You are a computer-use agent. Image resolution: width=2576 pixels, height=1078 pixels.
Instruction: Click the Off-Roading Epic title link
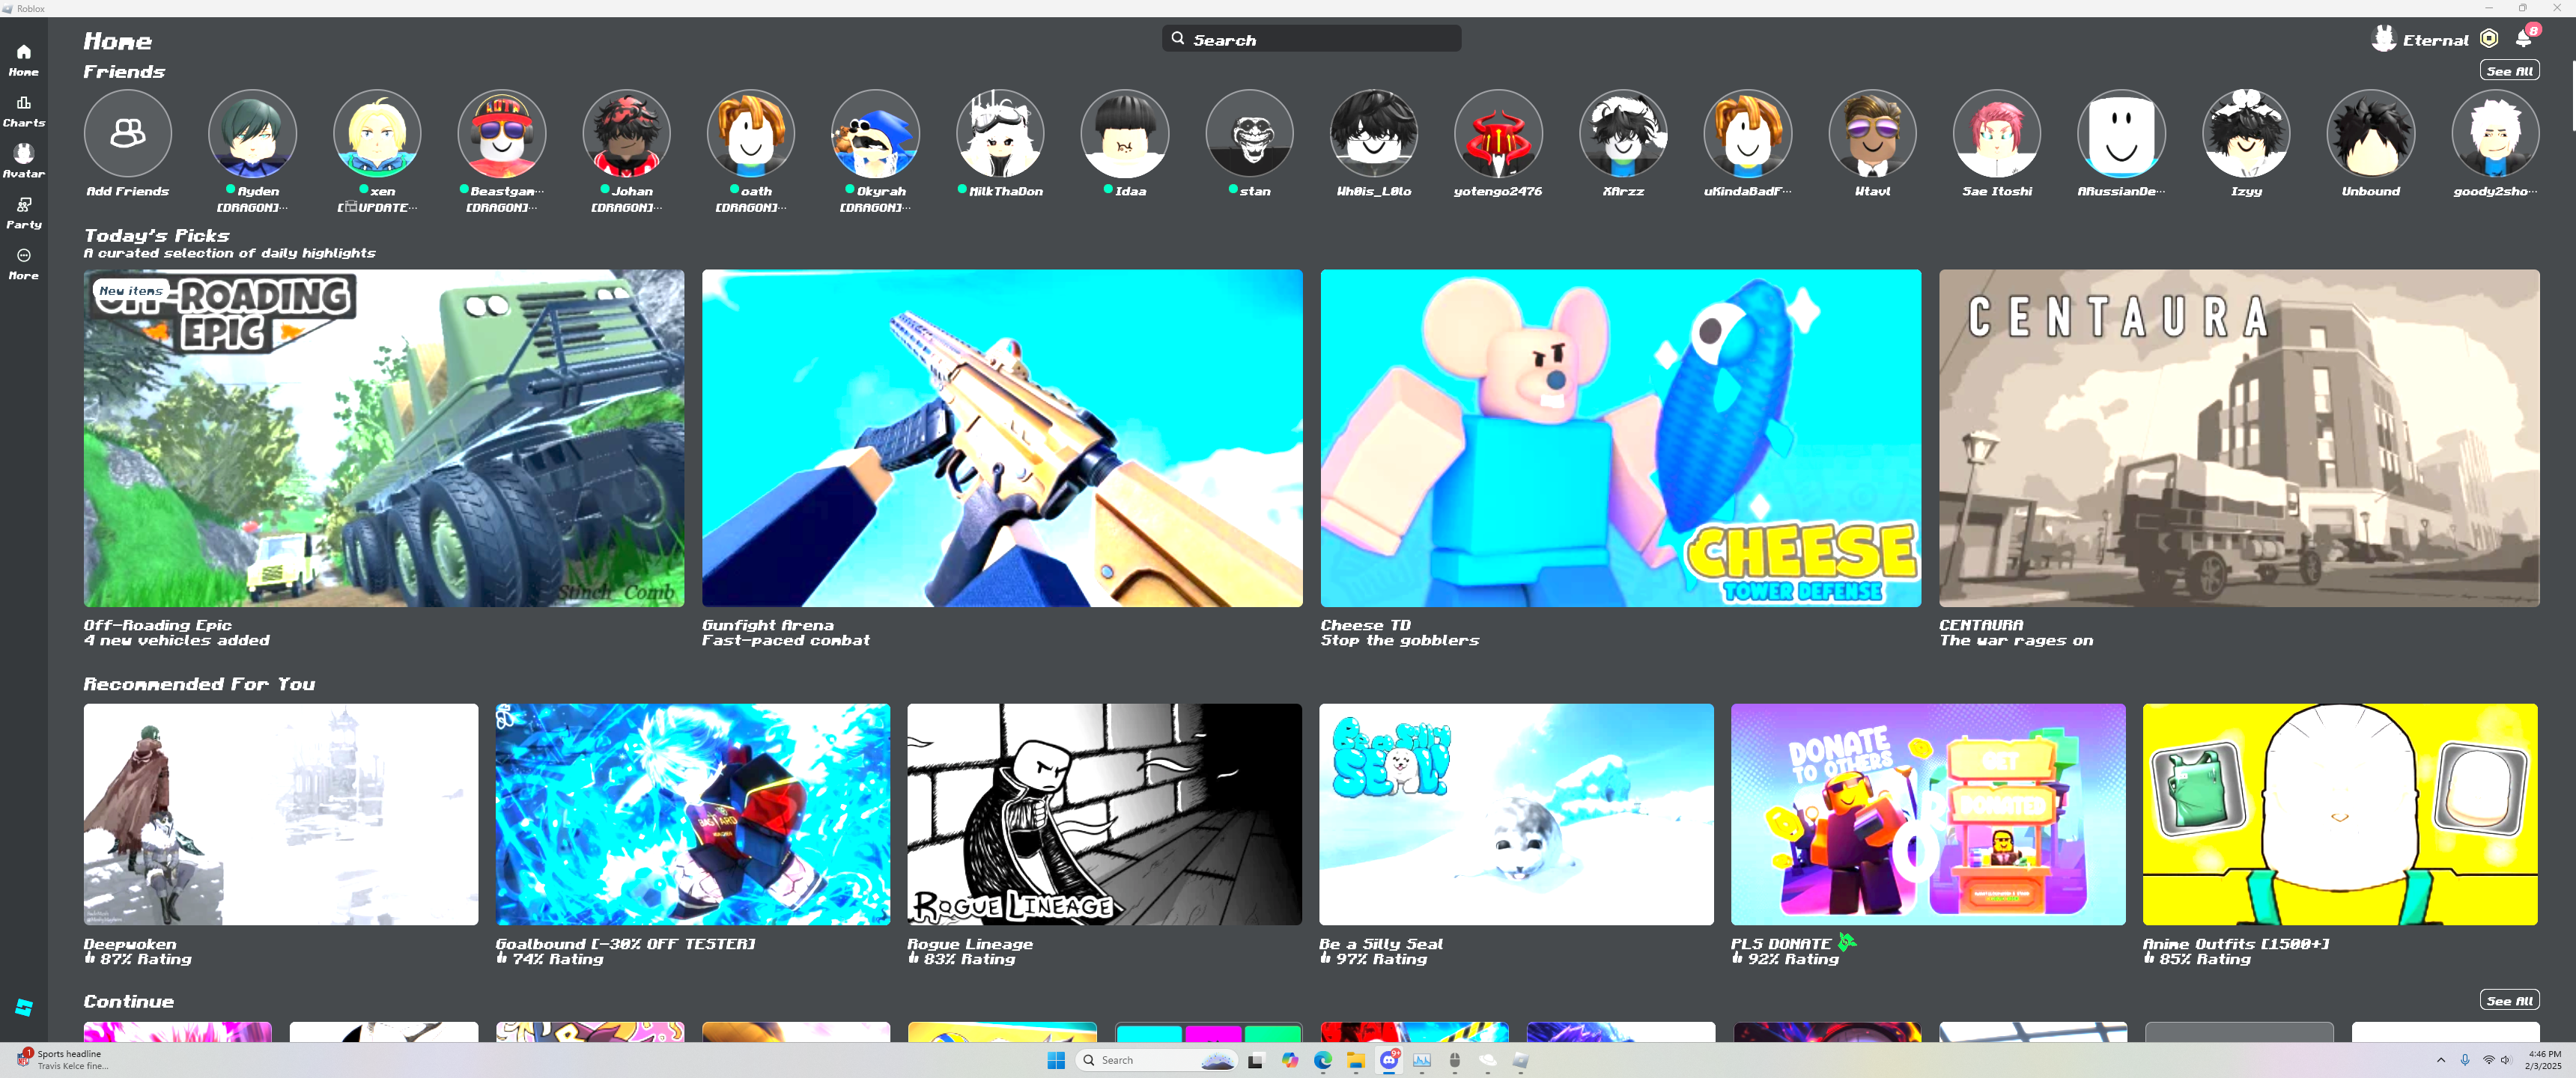pyautogui.click(x=158, y=625)
